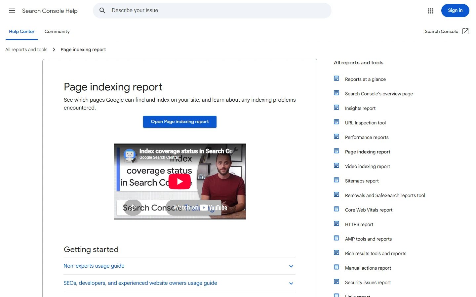Viewport: 476px width, 297px height.
Task: Click the Sign in button
Action: pyautogui.click(x=455, y=11)
